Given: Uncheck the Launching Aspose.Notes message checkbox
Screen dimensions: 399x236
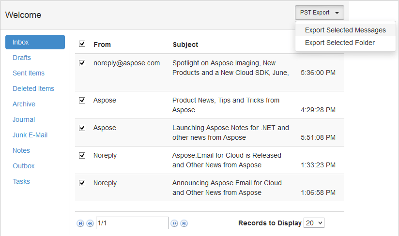Looking at the screenshot, I should pyautogui.click(x=82, y=128).
